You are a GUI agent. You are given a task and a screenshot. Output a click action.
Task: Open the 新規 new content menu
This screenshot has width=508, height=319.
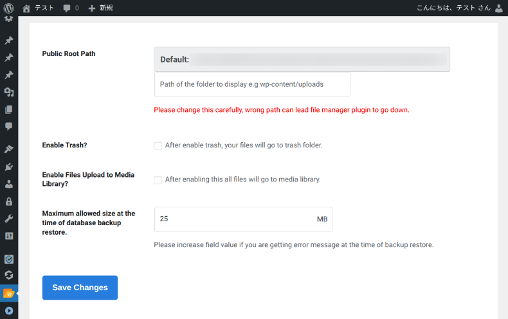pos(100,8)
